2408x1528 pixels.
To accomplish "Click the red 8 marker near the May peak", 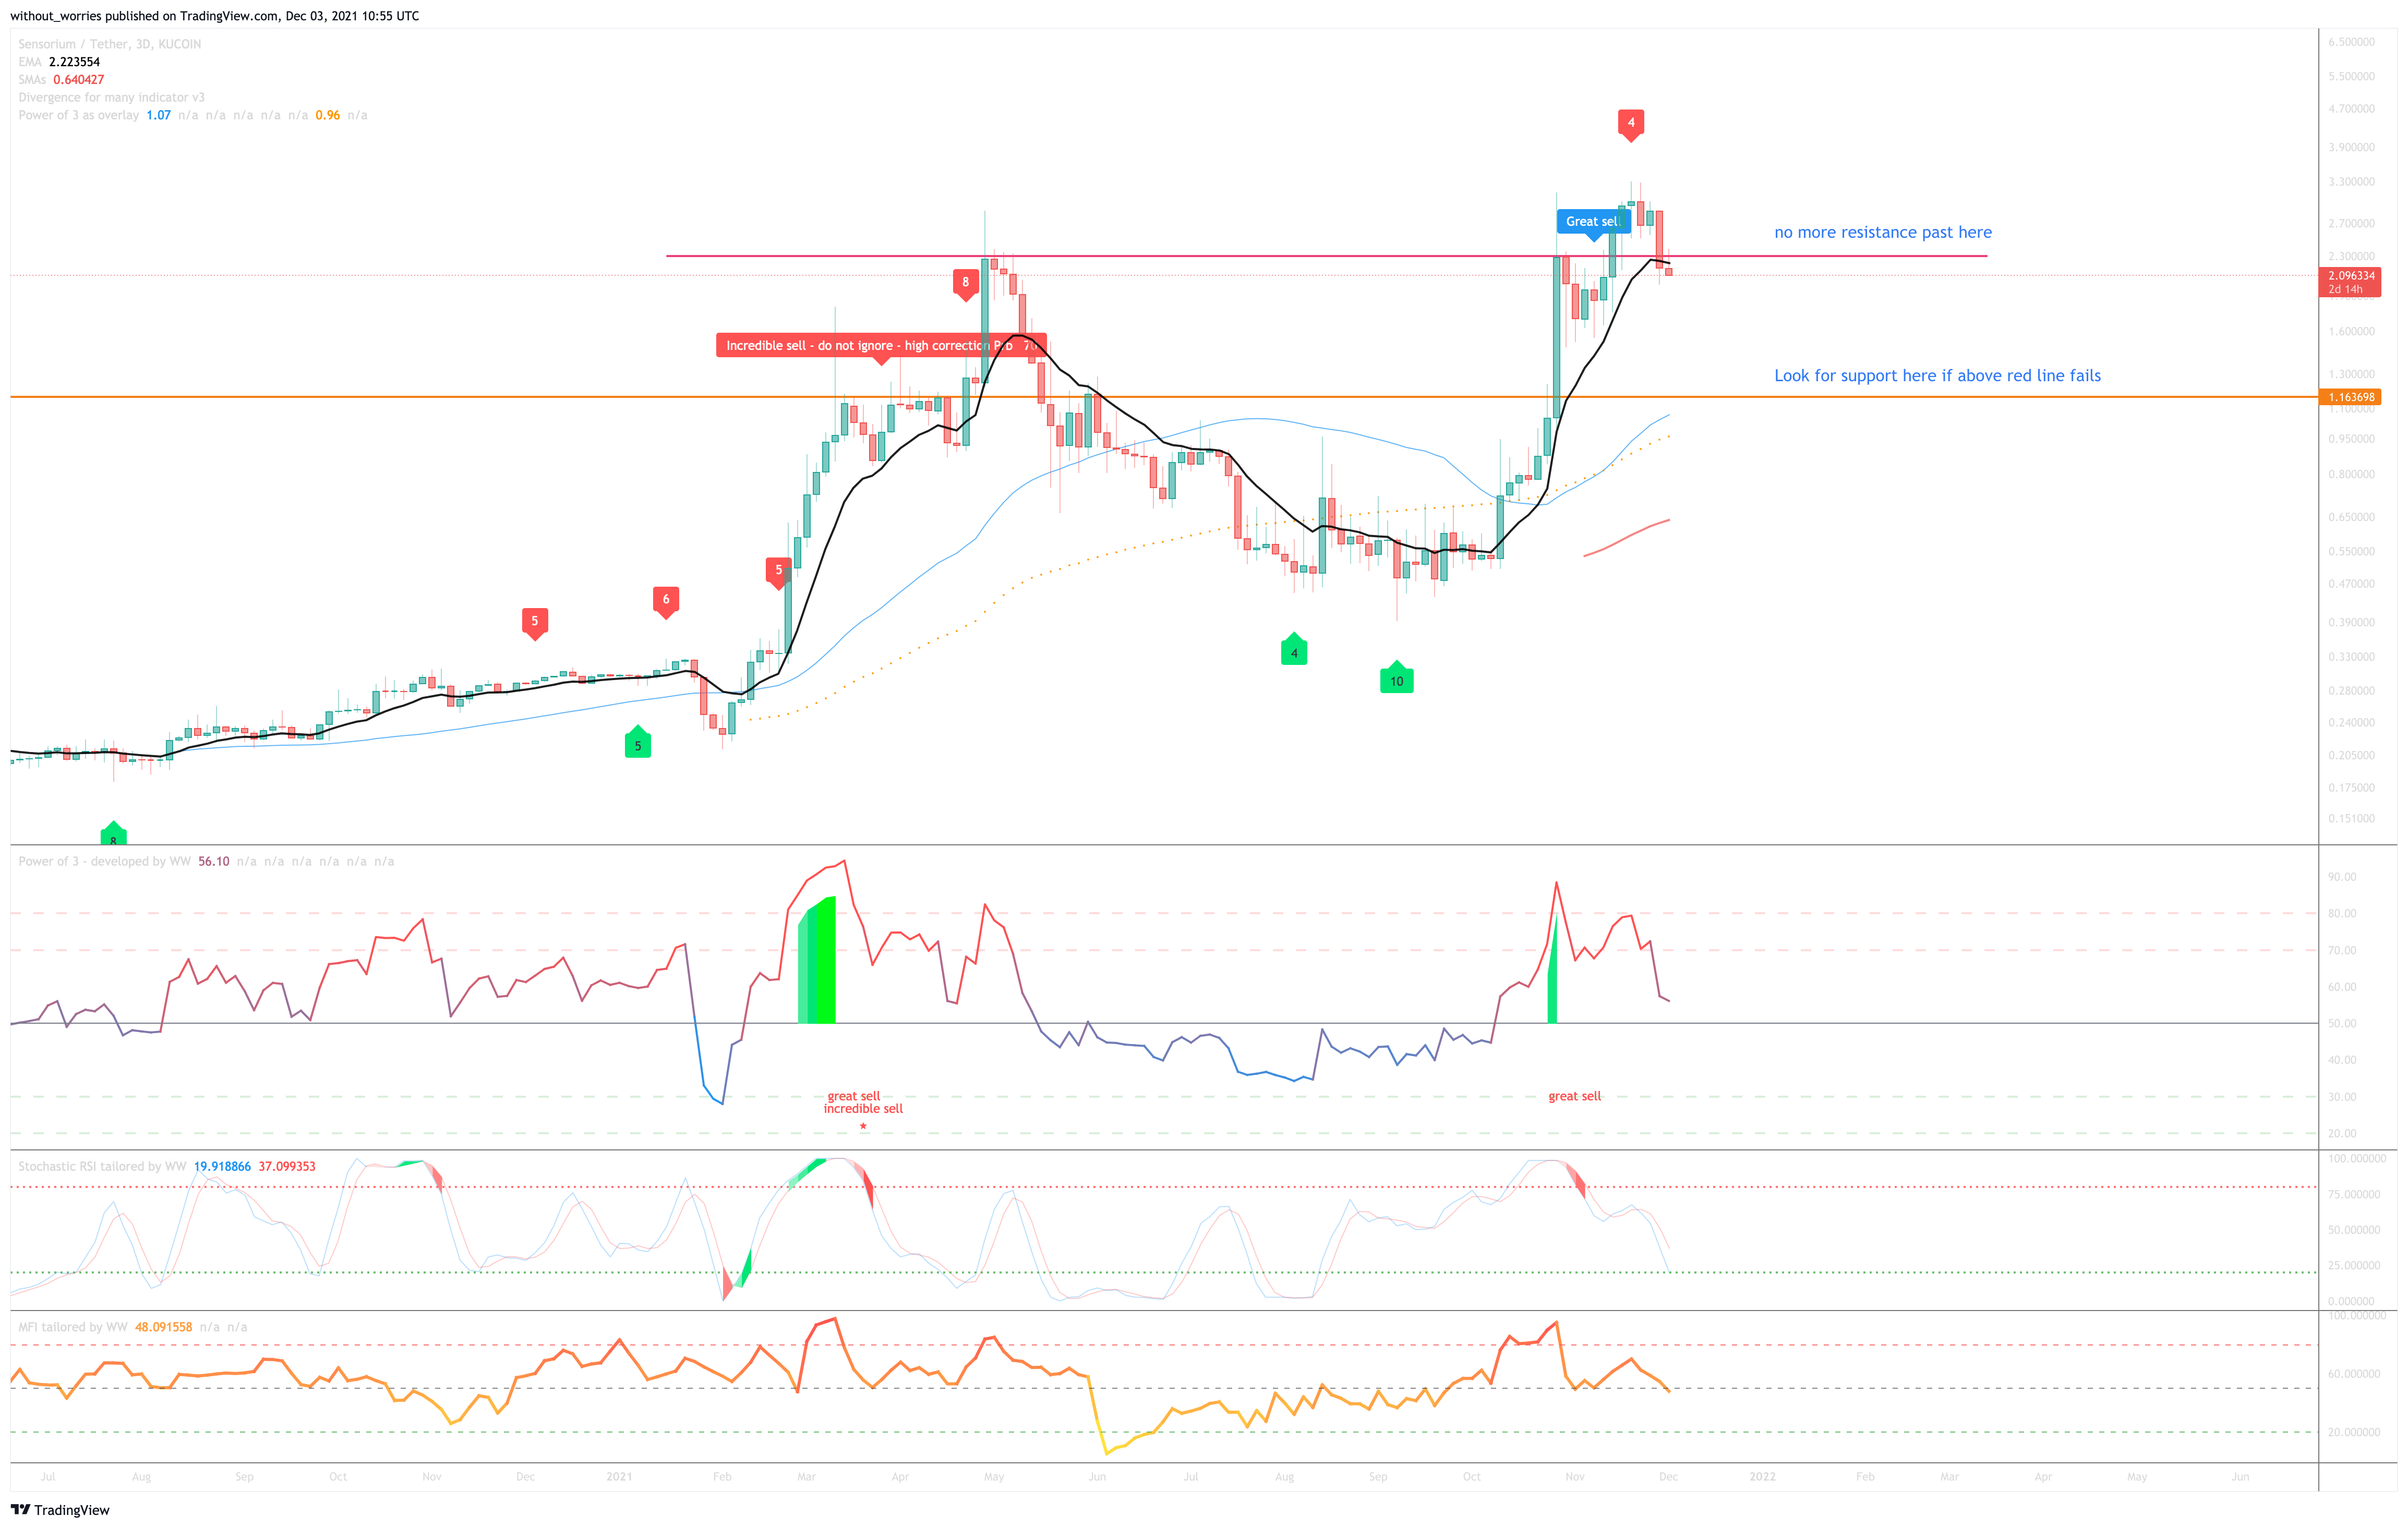I will click(965, 284).
